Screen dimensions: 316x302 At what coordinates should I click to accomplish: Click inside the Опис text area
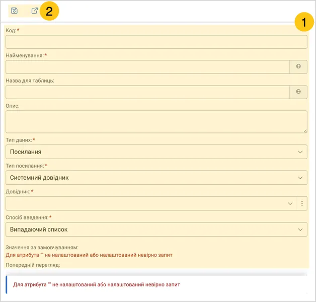tap(156, 122)
